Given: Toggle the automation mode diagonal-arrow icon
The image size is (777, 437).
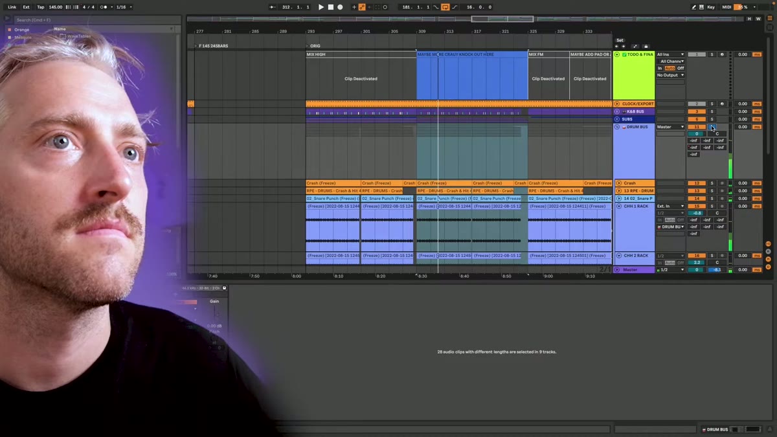Looking at the screenshot, I should tap(635, 47).
